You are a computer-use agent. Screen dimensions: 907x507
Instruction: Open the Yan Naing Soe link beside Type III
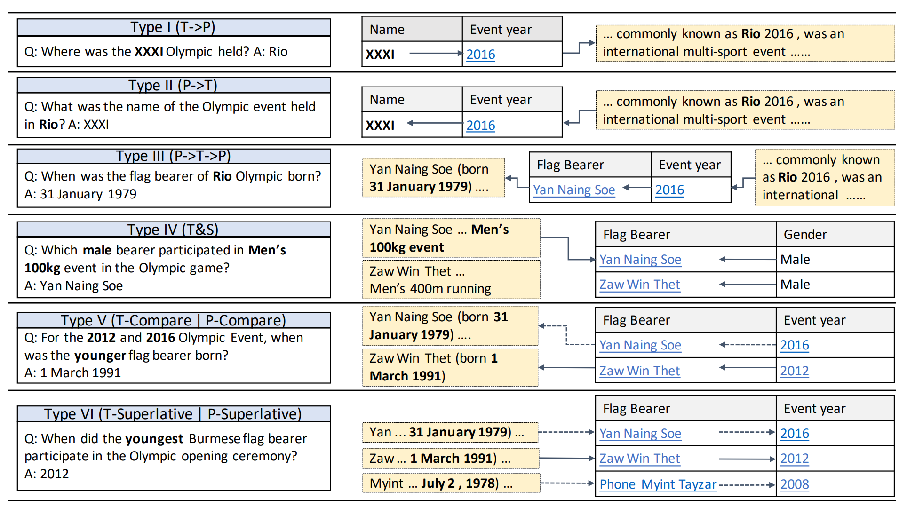(573, 190)
